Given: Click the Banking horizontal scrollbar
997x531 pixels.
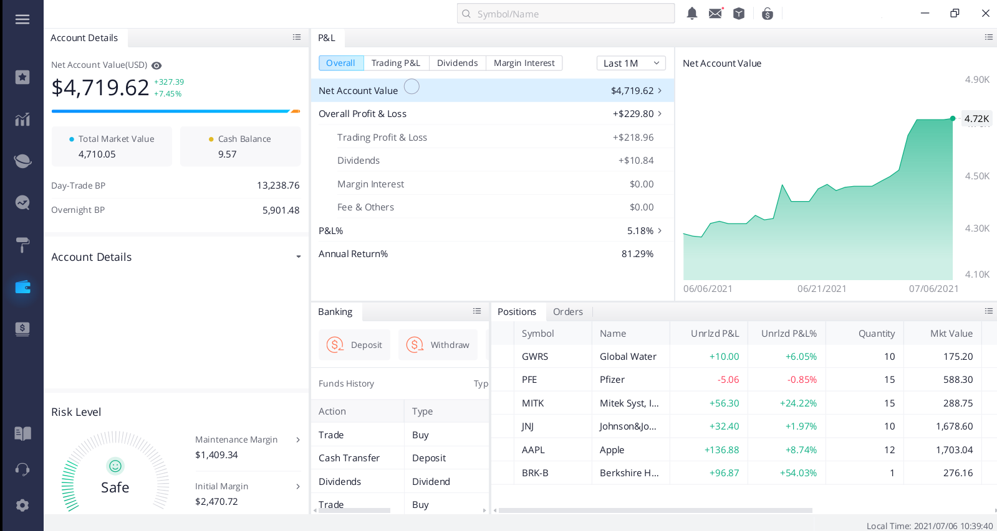Looking at the screenshot, I should tap(354, 510).
